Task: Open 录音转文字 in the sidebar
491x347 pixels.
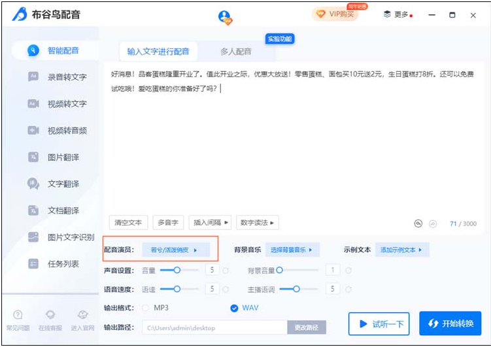Action: (x=67, y=77)
